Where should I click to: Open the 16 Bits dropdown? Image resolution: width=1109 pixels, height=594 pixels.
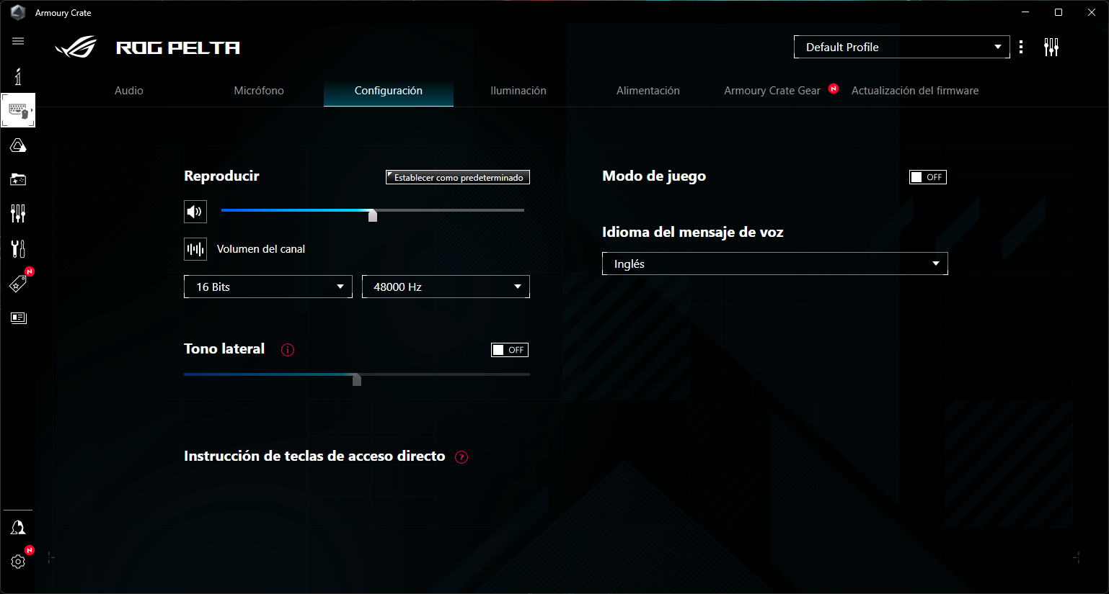(268, 287)
